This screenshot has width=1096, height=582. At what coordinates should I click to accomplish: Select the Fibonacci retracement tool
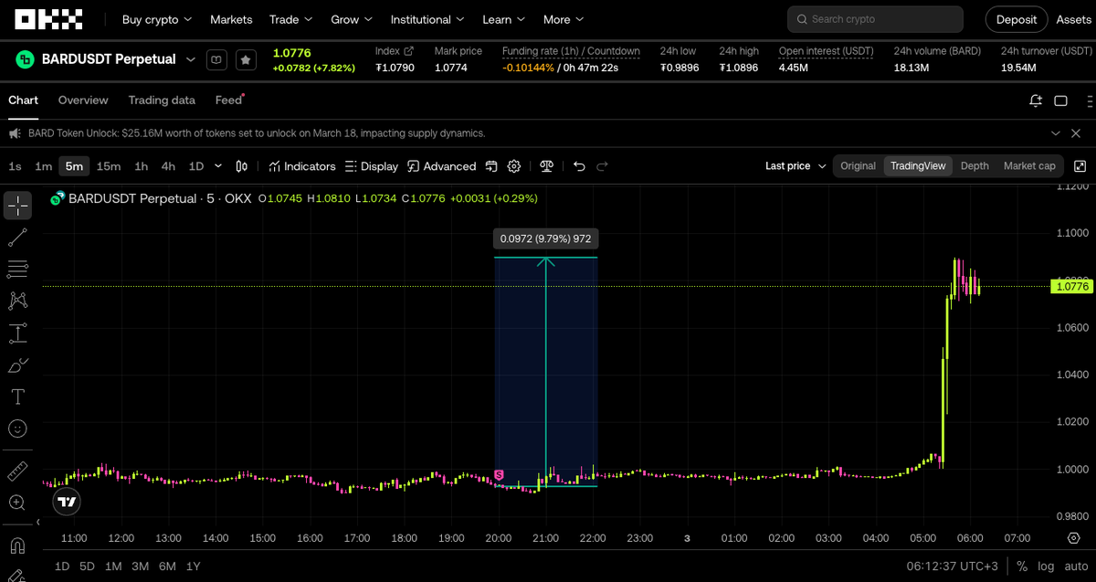[17, 269]
